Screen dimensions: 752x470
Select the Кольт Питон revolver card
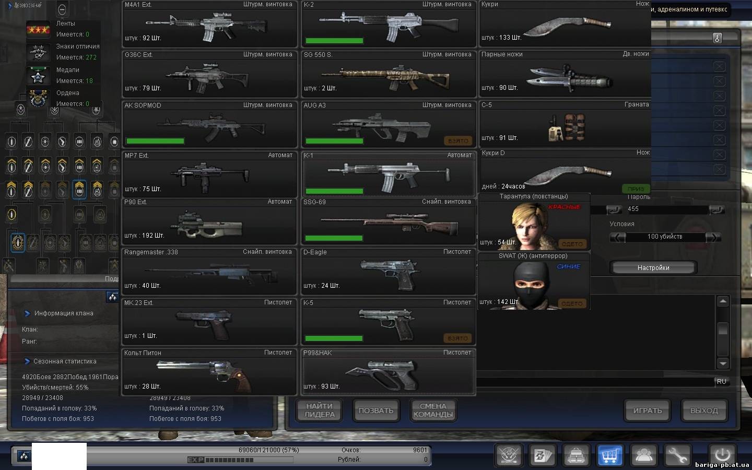[x=209, y=372]
